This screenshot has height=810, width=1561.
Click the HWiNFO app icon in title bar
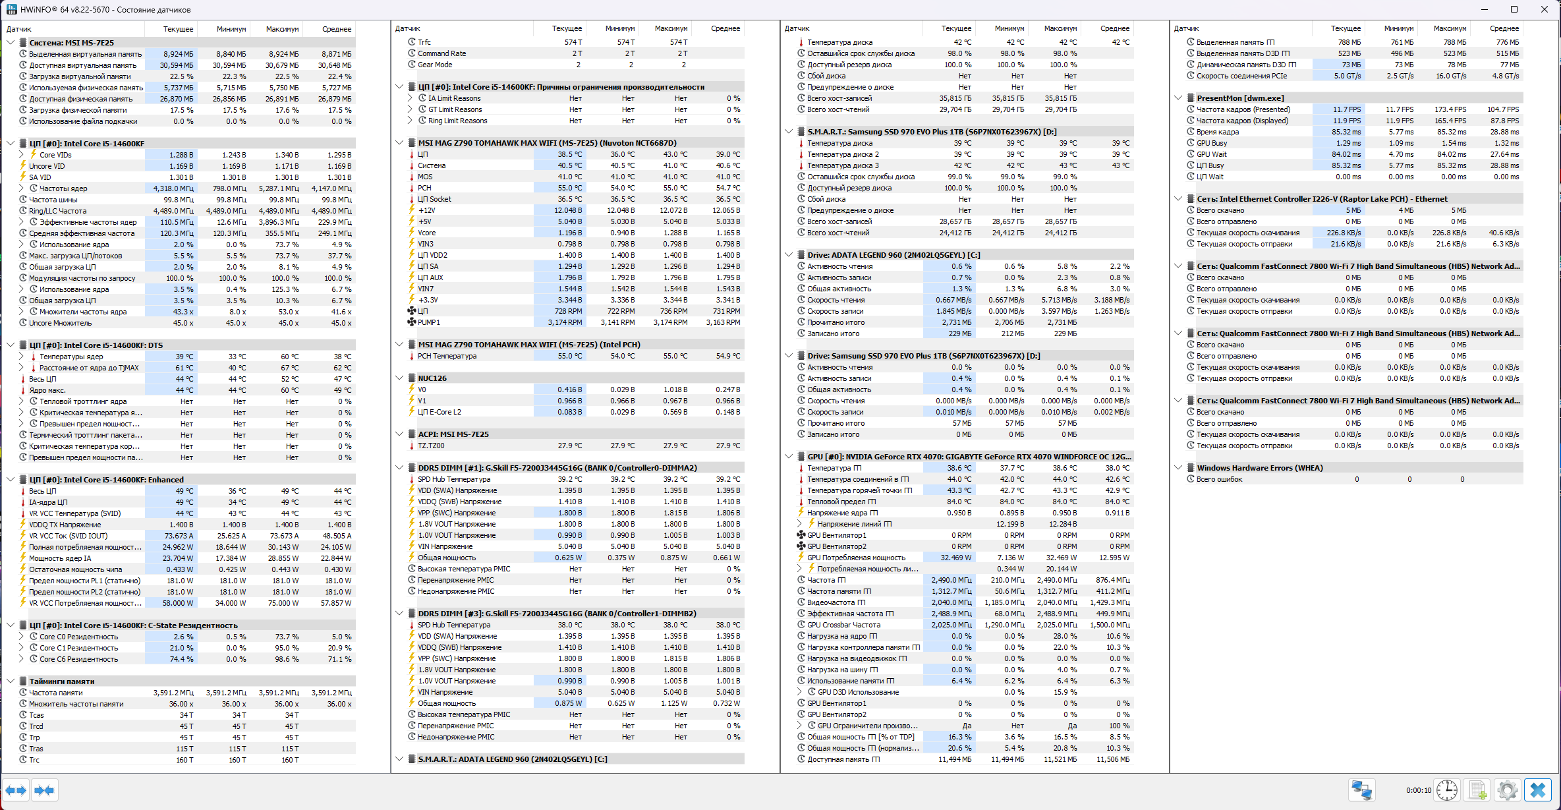11,9
